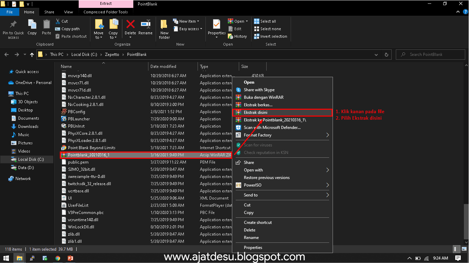Click the ribbon Help question mark icon

(465, 12)
